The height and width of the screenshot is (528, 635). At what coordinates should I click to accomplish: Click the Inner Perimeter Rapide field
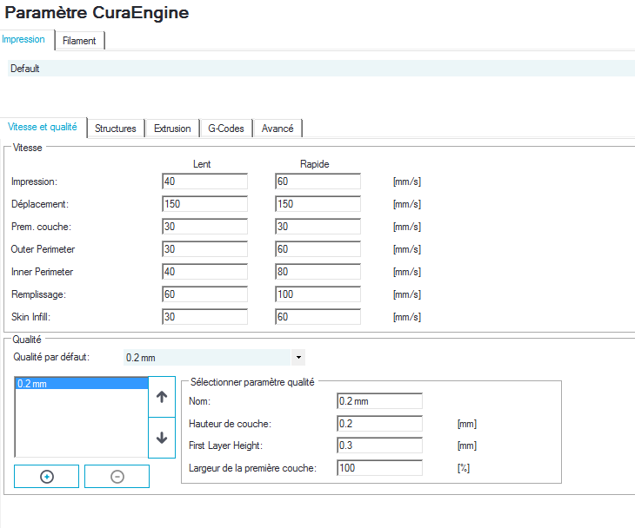pyautogui.click(x=317, y=272)
